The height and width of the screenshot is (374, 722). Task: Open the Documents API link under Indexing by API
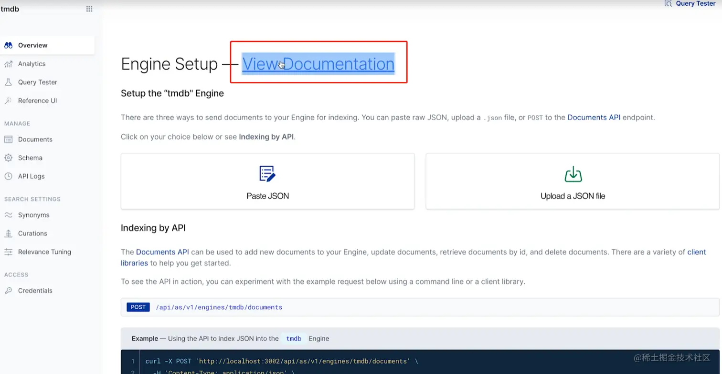(x=162, y=252)
